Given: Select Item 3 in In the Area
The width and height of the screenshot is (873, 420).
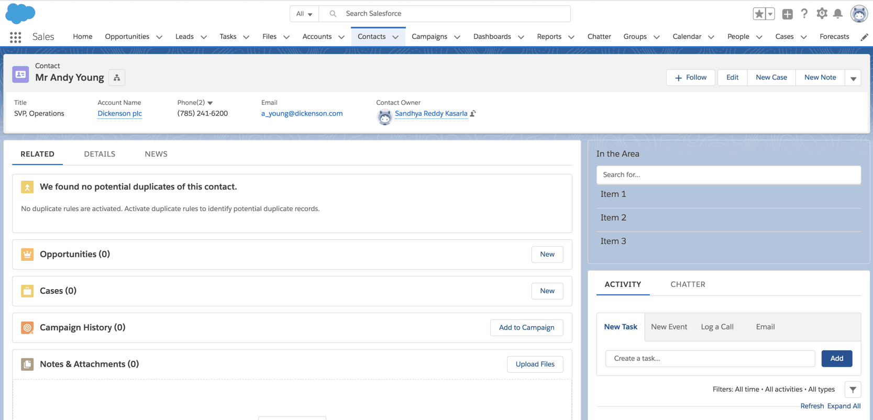Looking at the screenshot, I should coord(728,241).
